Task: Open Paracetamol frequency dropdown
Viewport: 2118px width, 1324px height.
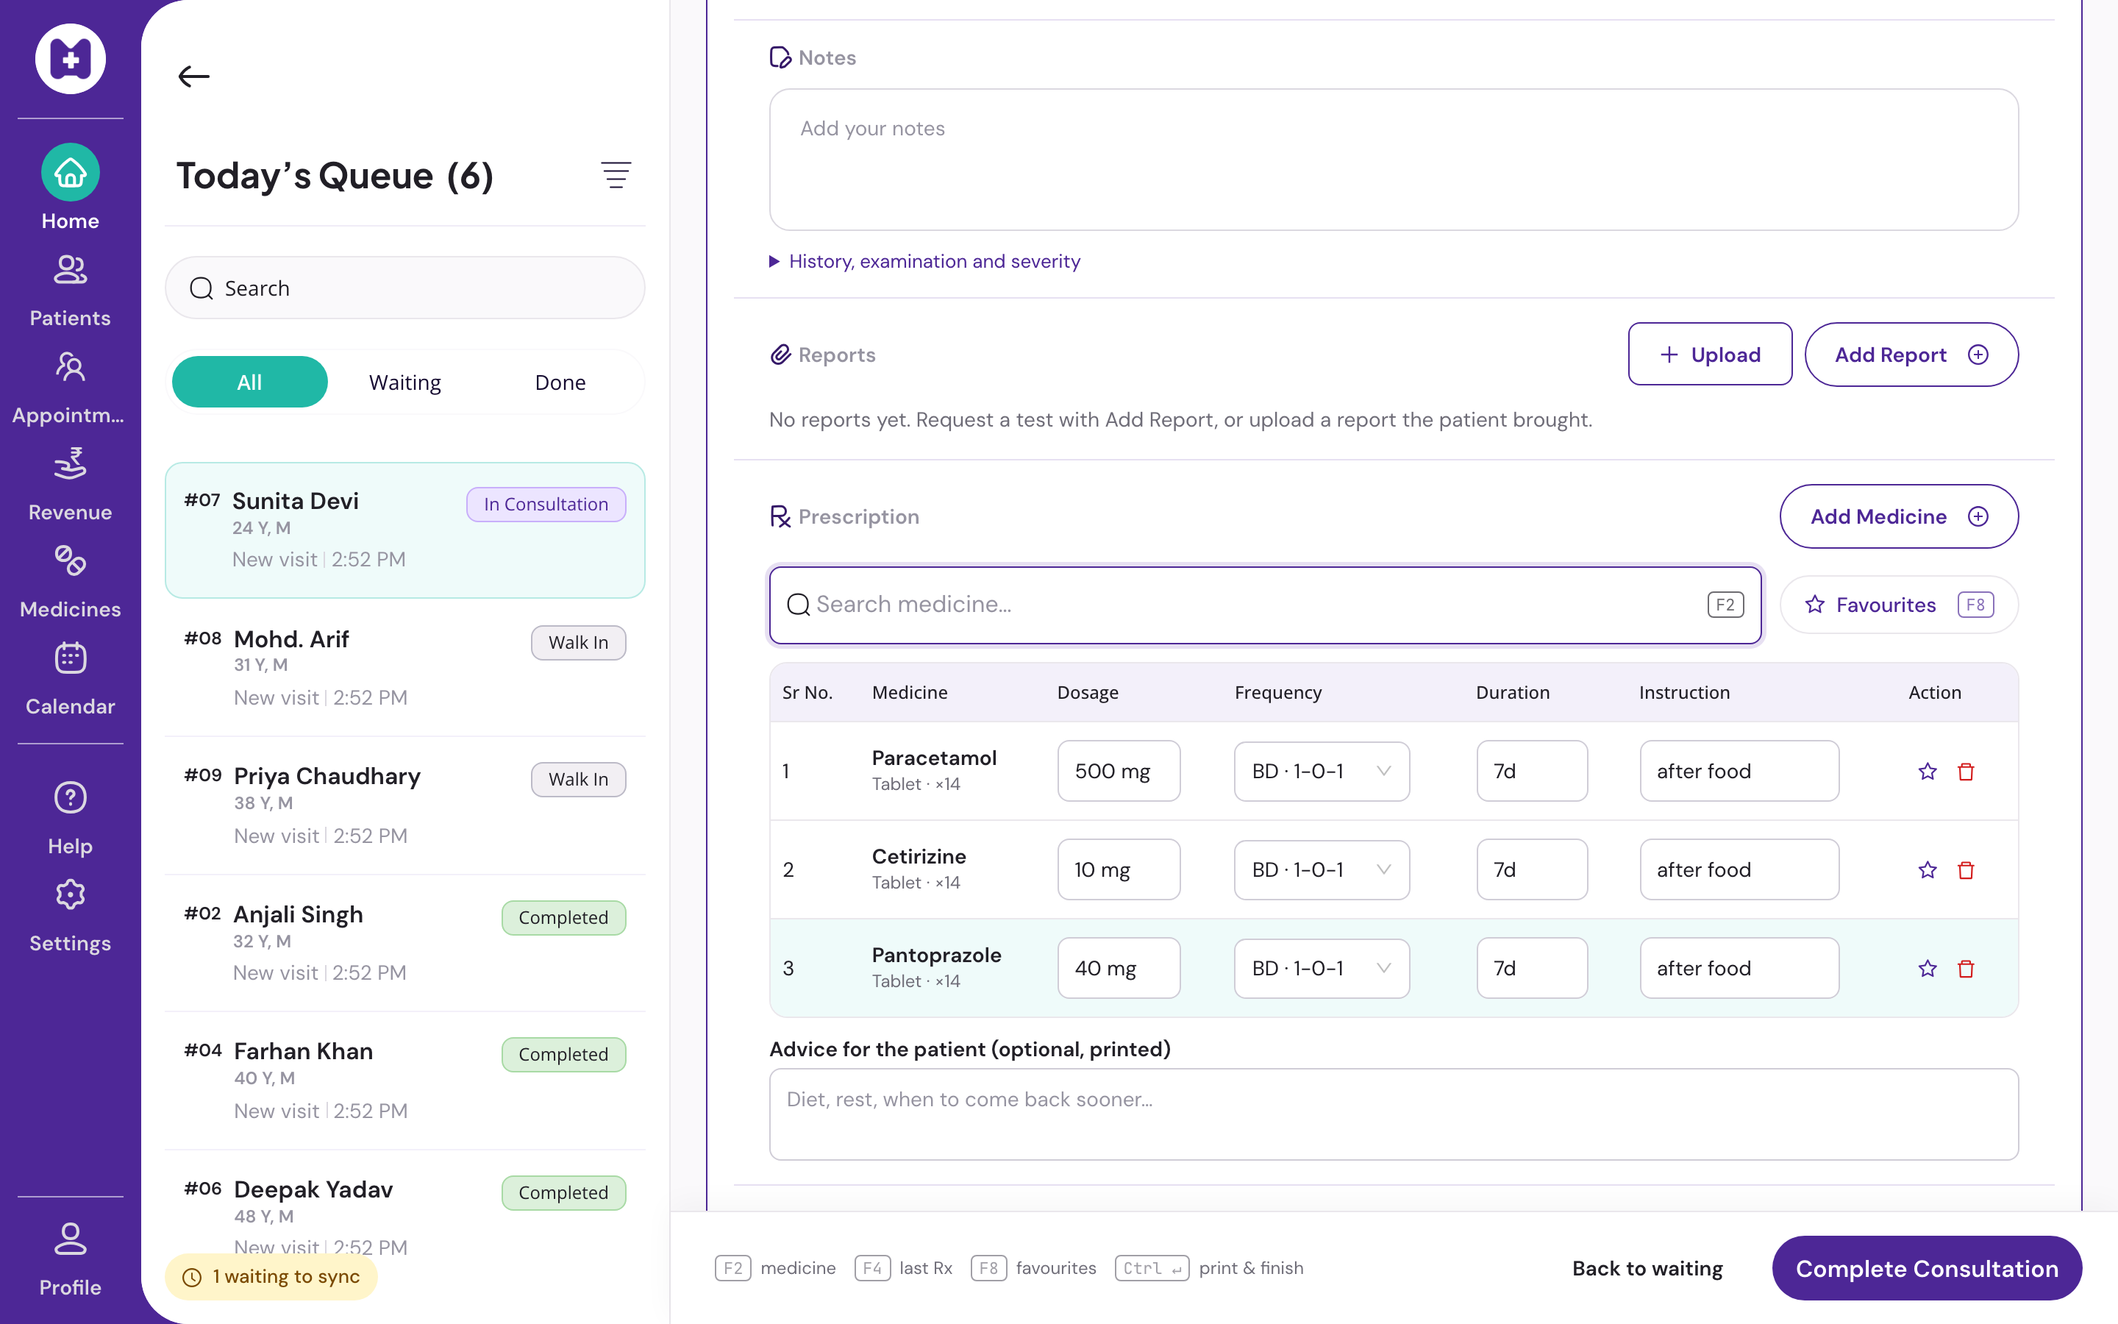Action: [1322, 772]
